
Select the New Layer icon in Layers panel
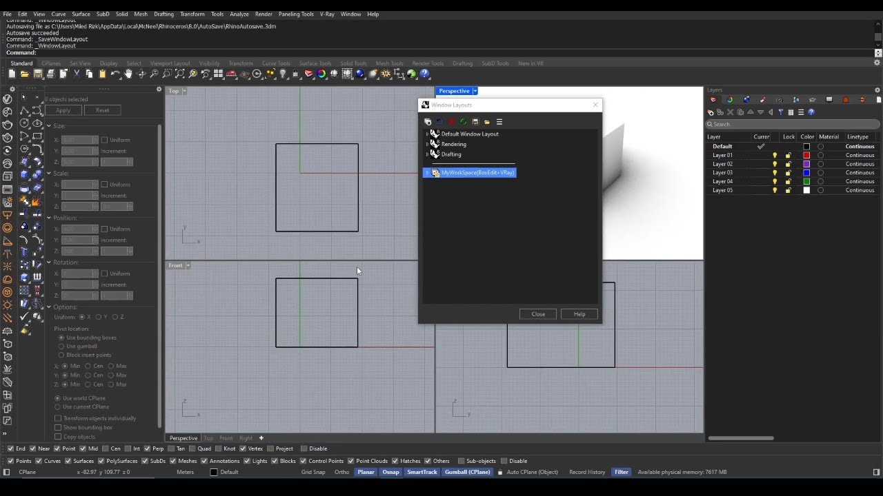710,112
